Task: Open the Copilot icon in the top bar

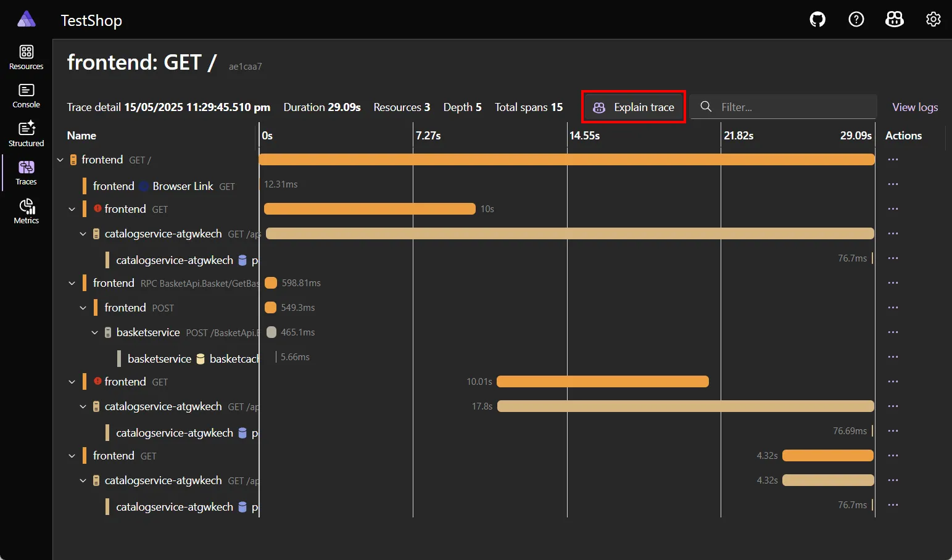Action: point(895,19)
